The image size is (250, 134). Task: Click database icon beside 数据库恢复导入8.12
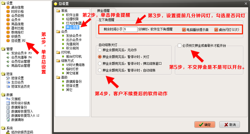(8, 116)
